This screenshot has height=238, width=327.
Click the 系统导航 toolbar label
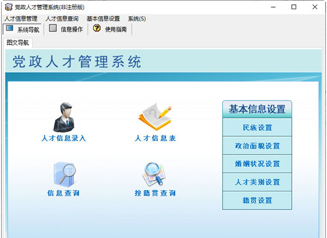point(28,30)
